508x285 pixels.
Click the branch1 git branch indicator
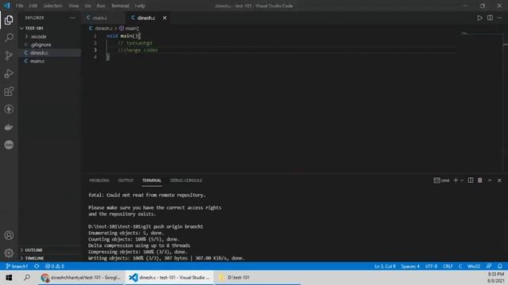pos(17,266)
